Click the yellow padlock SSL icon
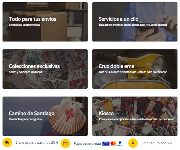The width and height of the screenshot is (180, 150). pos(133,143)
